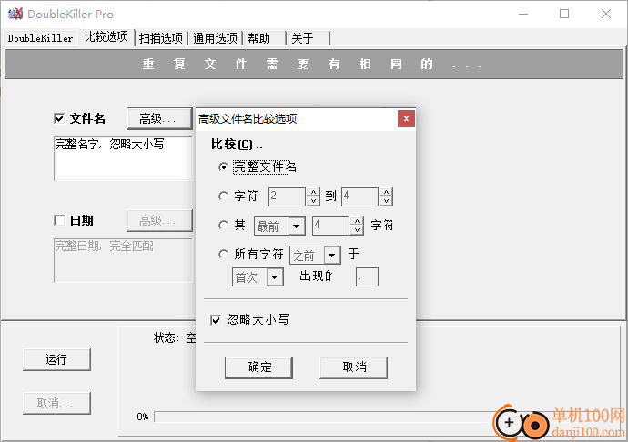
Task: Open the 之前 dropdown list
Action: tap(332, 255)
